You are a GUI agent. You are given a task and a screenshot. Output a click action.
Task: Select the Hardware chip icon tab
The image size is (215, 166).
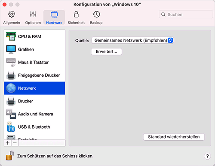(54, 17)
